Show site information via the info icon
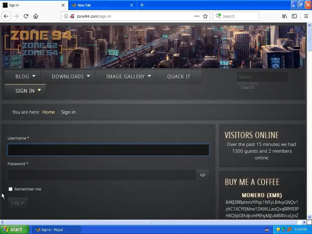This screenshot has height=234, width=312. click(x=66, y=16)
